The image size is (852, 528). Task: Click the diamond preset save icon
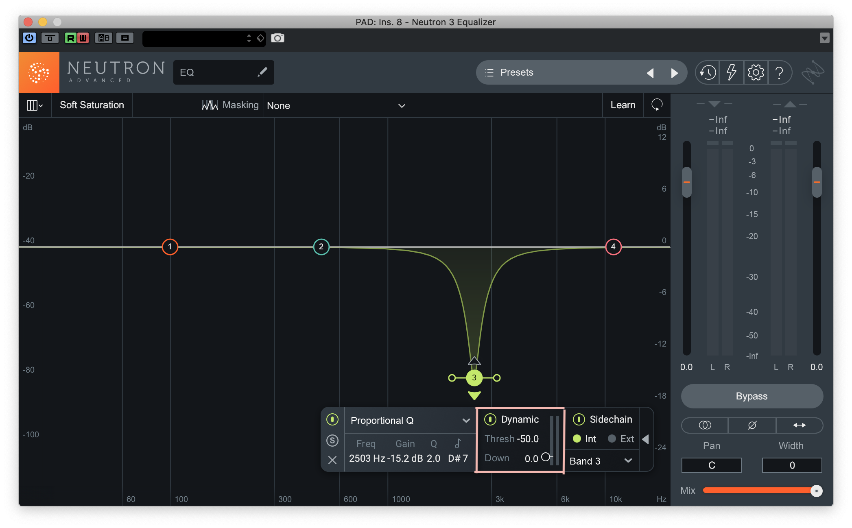[260, 38]
